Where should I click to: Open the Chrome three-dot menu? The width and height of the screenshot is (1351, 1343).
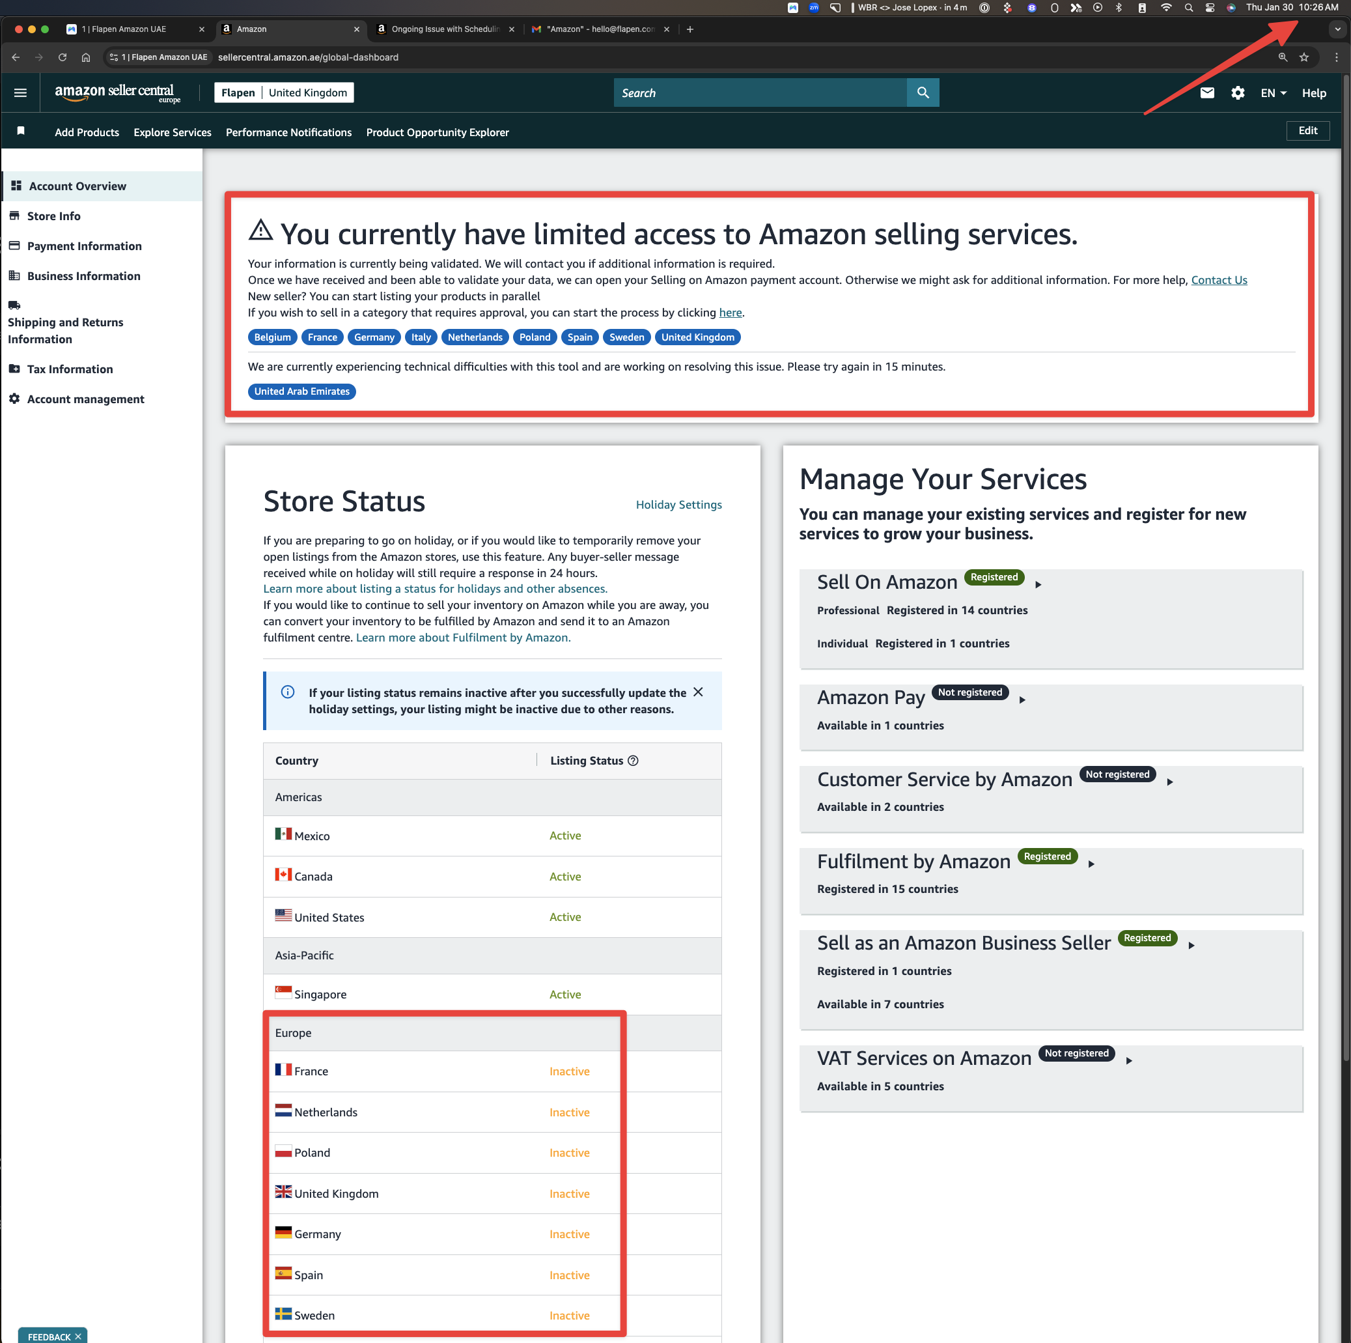[x=1336, y=57]
